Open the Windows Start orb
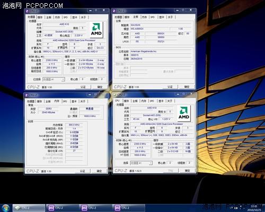The width and height of the screenshot is (265, 212). 5,208
